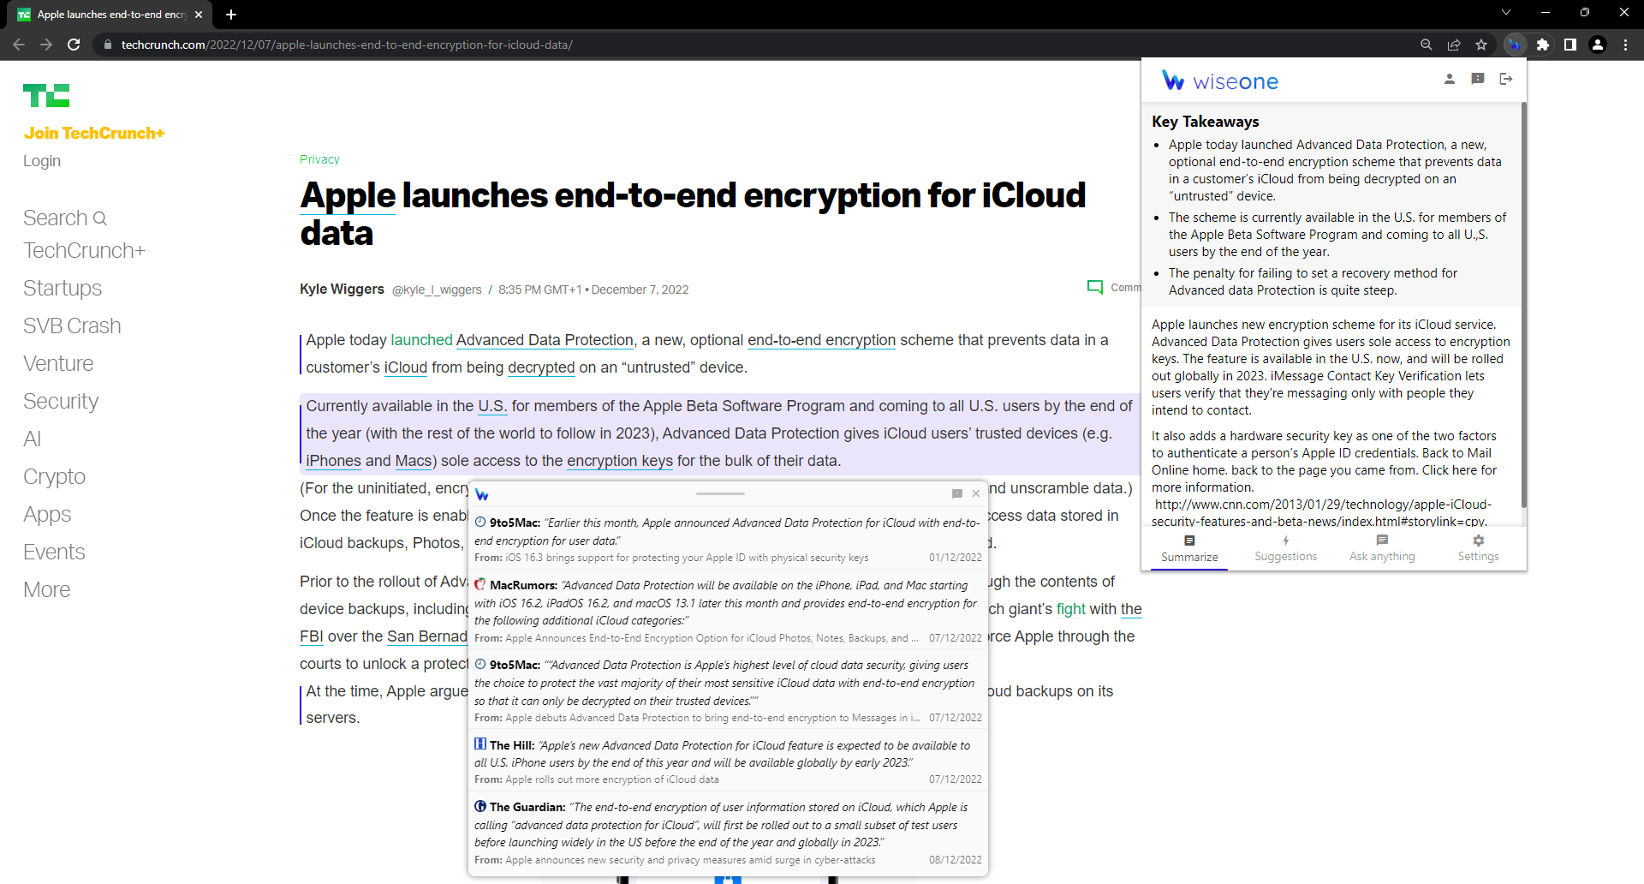Click underlined 'iPhones' term

(333, 461)
